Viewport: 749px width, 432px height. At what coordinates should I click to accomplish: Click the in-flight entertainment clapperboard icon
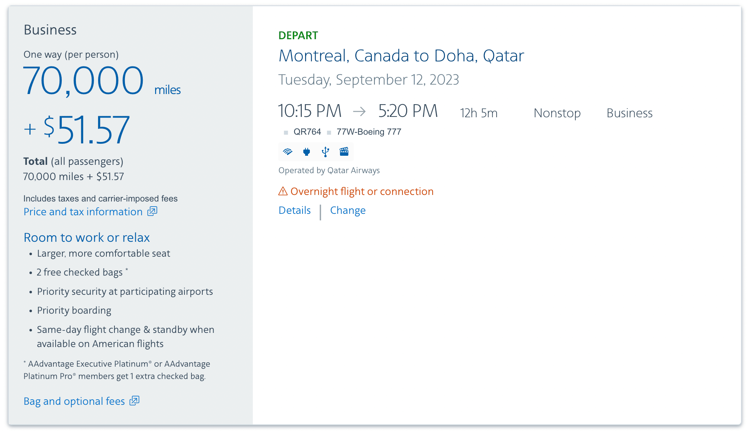pos(344,152)
